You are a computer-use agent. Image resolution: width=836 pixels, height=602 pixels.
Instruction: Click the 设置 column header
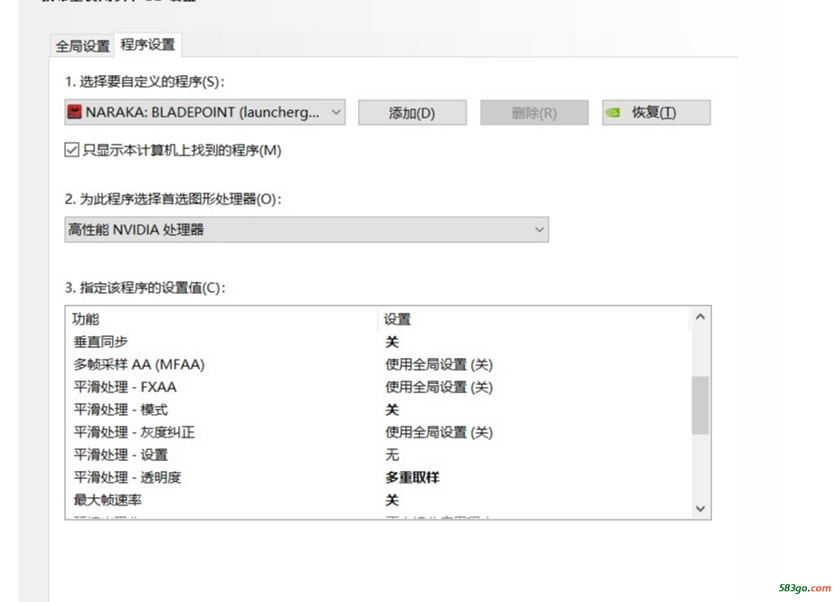(x=533, y=319)
